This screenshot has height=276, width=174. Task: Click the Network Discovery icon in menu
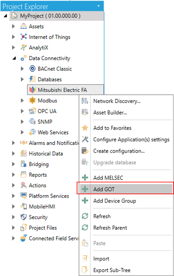pos(85,101)
